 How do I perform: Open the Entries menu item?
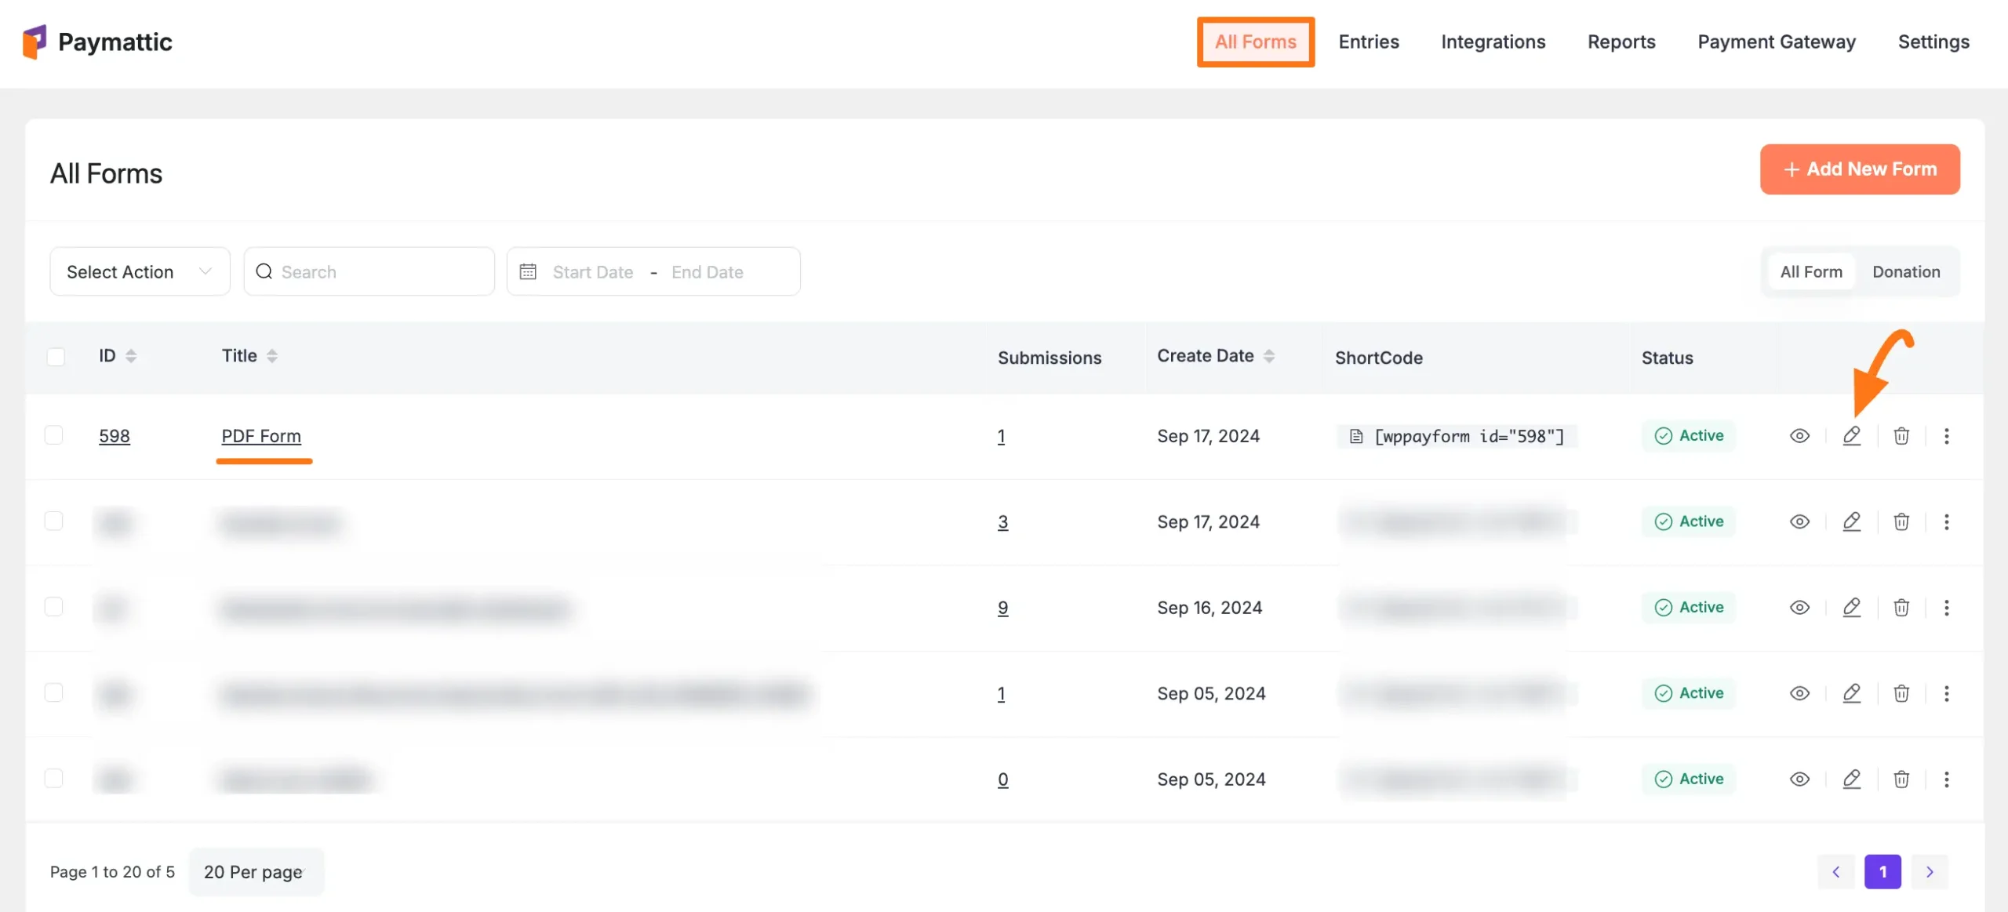point(1368,42)
